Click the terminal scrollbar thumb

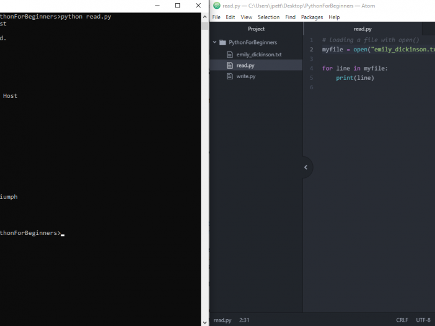(x=204, y=25)
